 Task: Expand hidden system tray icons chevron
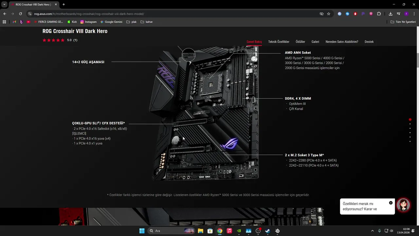click(372, 231)
